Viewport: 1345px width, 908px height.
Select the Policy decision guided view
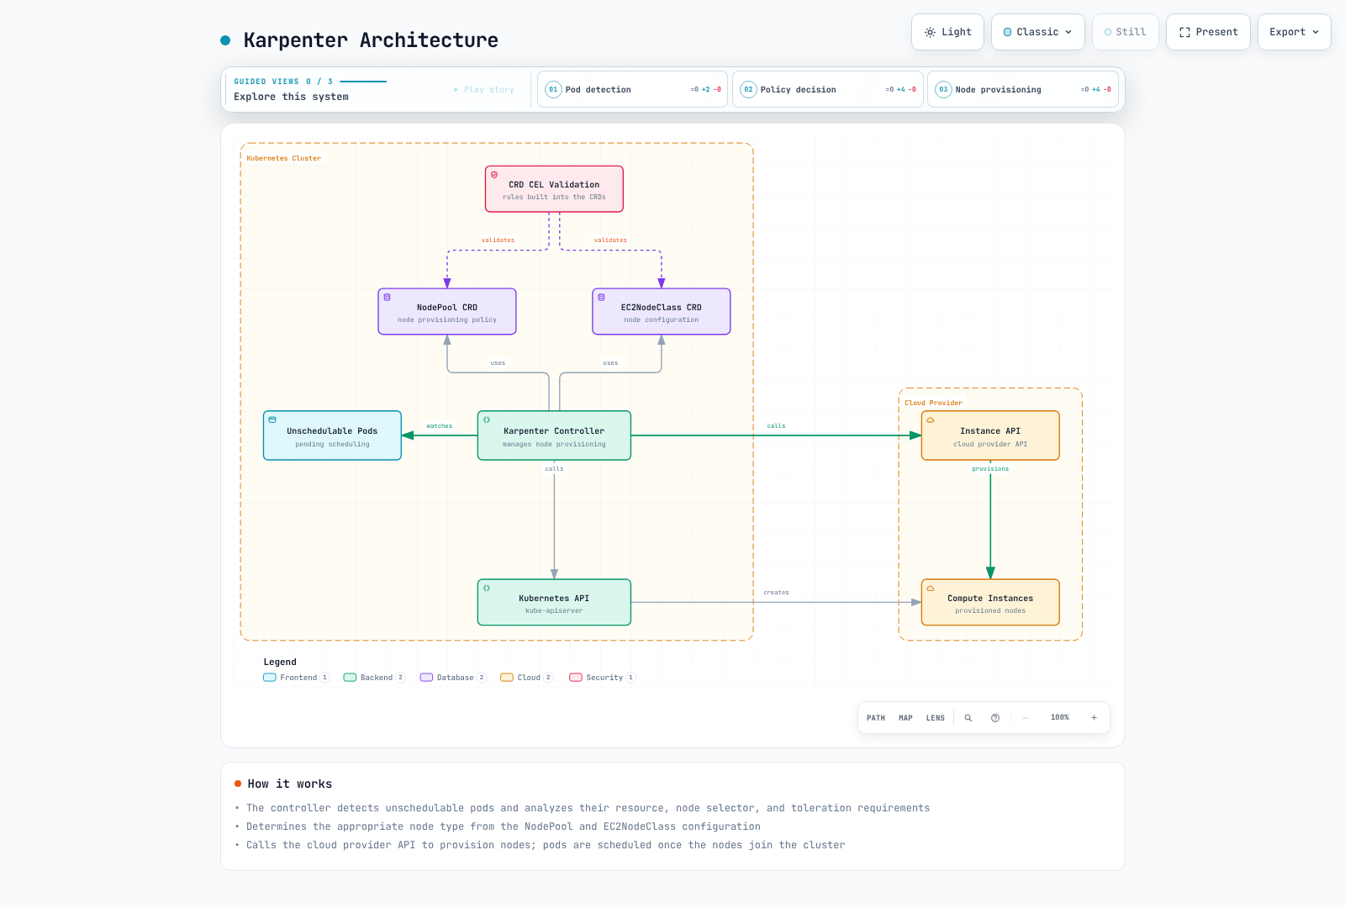coord(828,89)
